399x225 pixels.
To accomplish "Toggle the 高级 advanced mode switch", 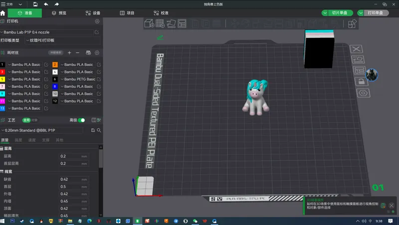I will [x=81, y=120].
